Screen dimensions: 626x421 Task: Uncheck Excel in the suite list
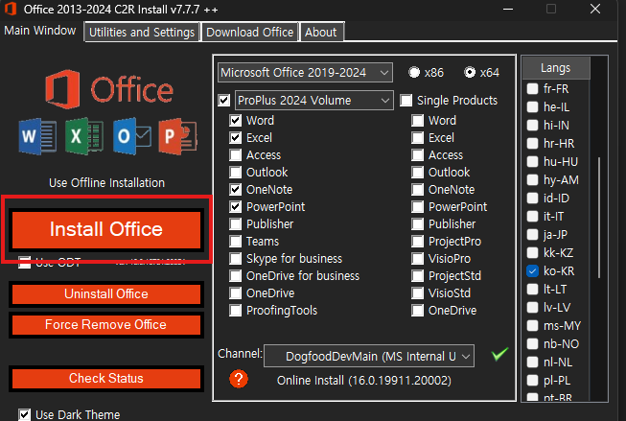pyautogui.click(x=236, y=138)
